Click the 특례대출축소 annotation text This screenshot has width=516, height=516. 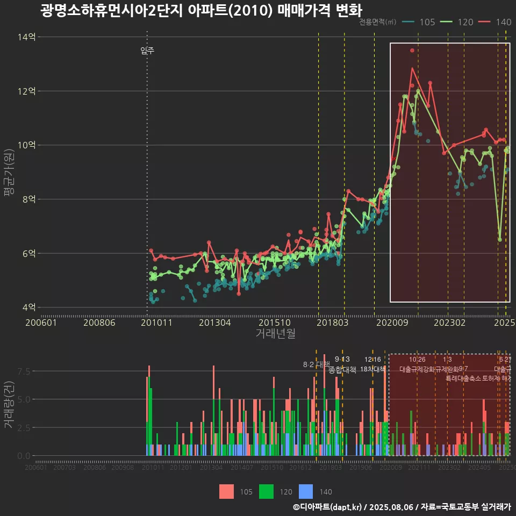(x=463, y=378)
